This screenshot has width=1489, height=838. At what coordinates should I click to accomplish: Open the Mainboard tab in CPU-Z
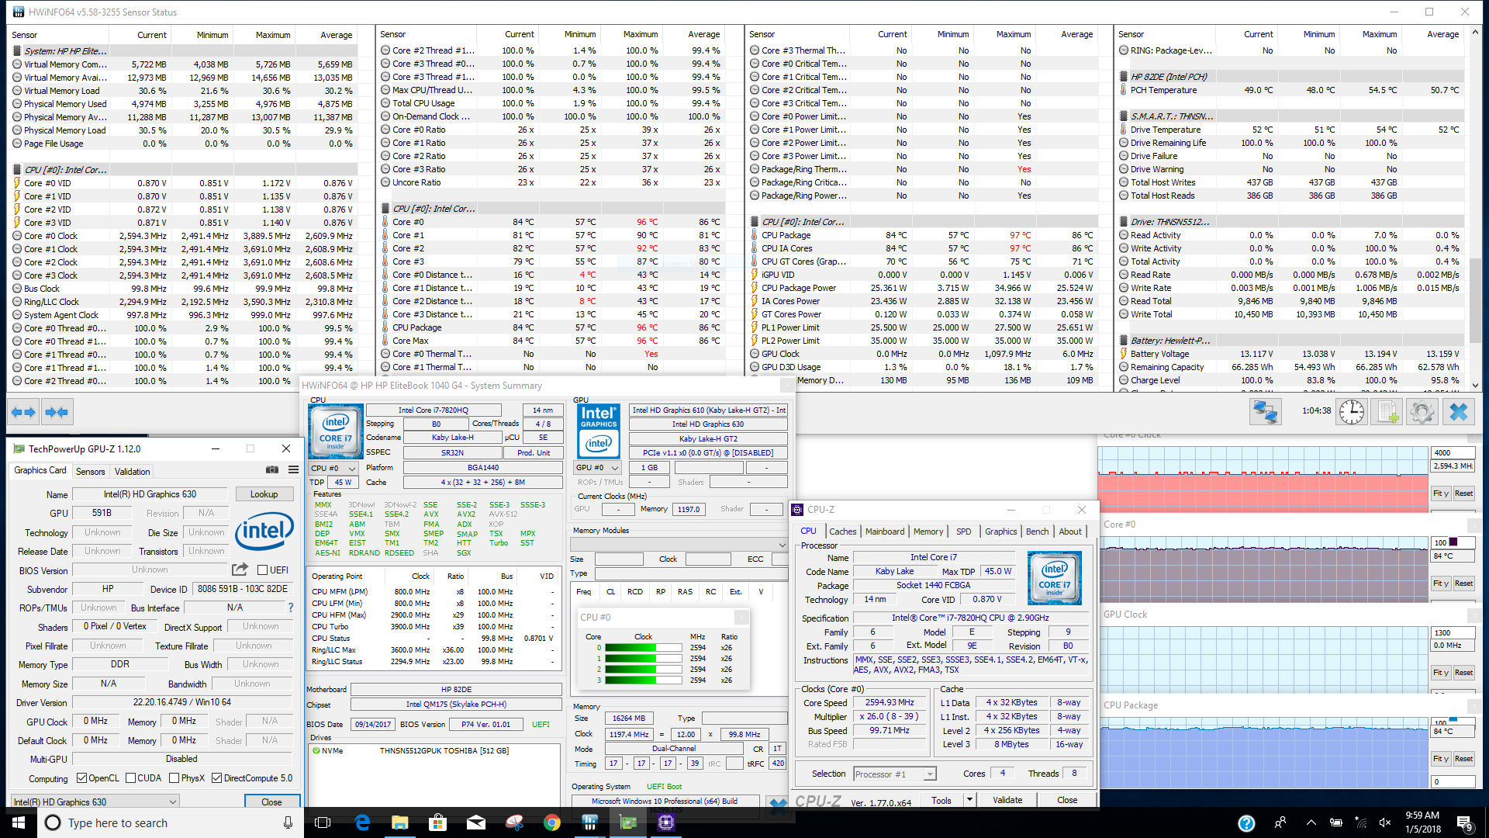[884, 532]
